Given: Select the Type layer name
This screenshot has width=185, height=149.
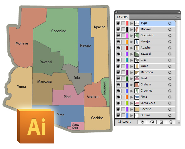Looking at the screenshot, I should (144, 23).
